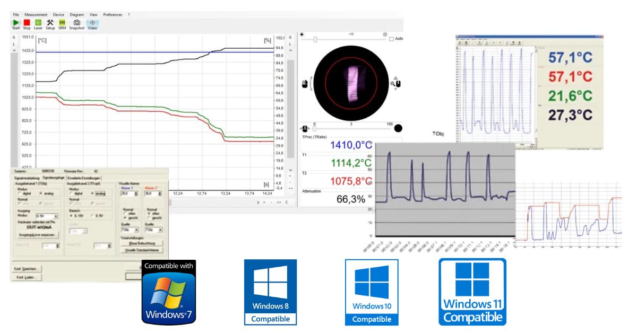
Task: Open the Quelle source dropdown under Alarm 2
Action: click(x=155, y=229)
